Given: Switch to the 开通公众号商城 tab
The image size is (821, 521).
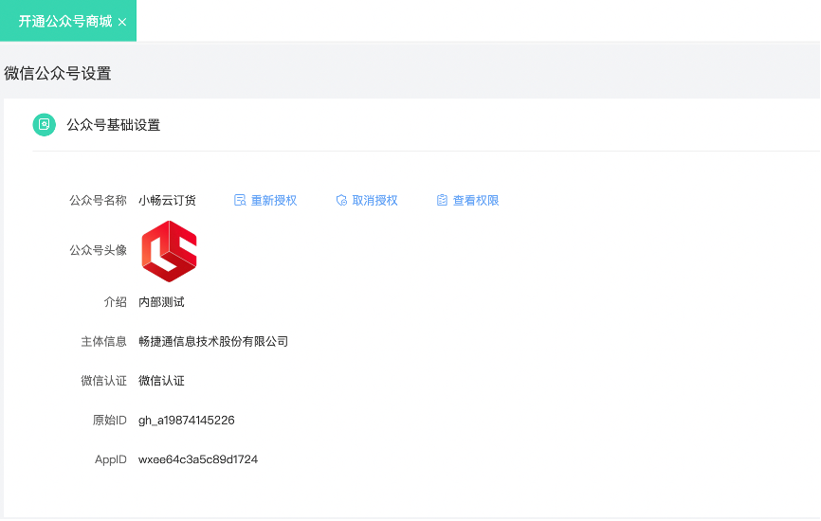Looking at the screenshot, I should [64, 21].
